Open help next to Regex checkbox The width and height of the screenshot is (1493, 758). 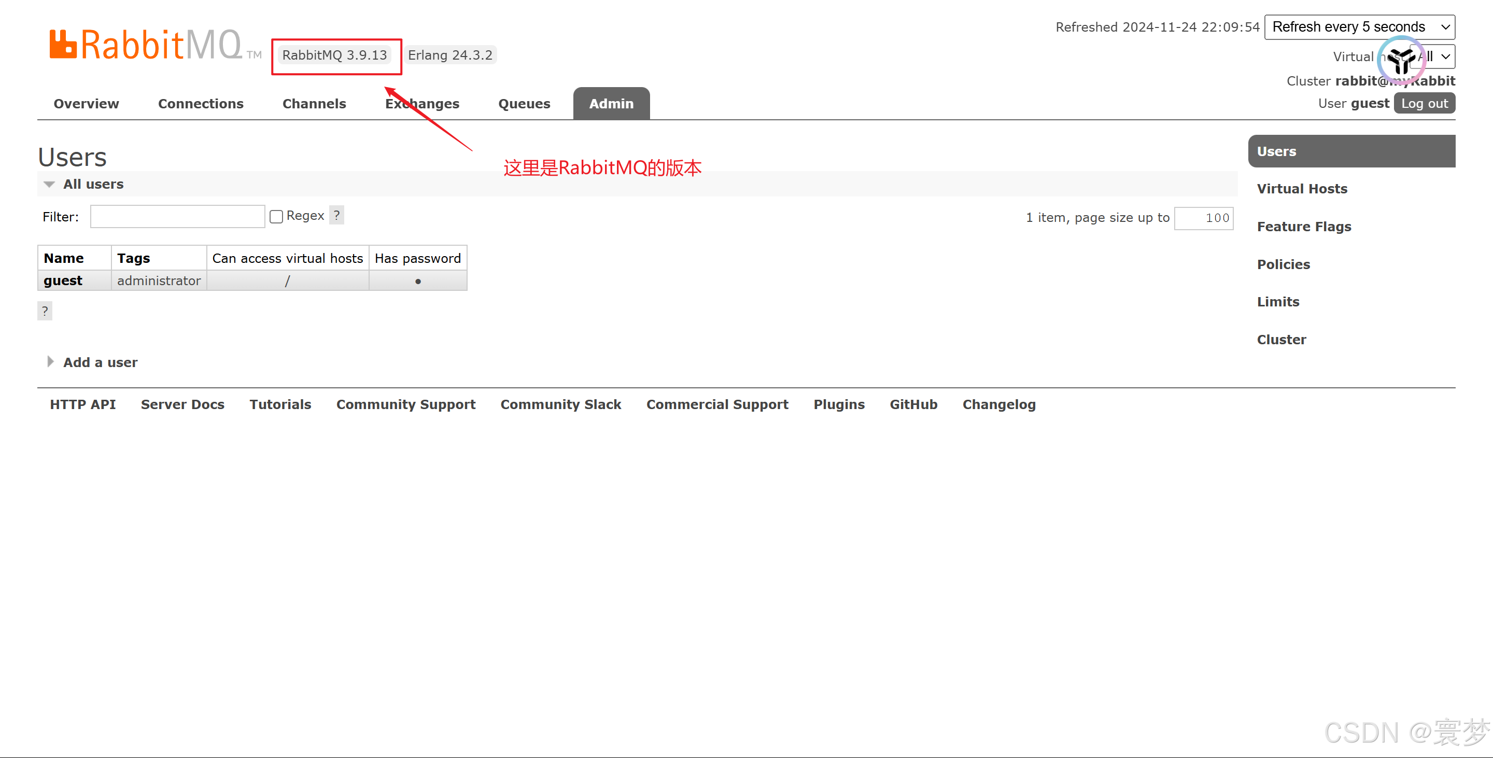coord(337,215)
